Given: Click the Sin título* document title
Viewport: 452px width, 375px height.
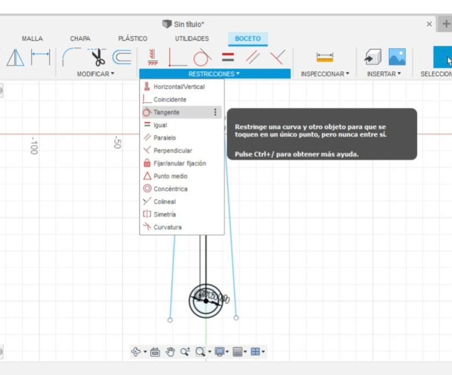Looking at the screenshot, I should tap(189, 24).
